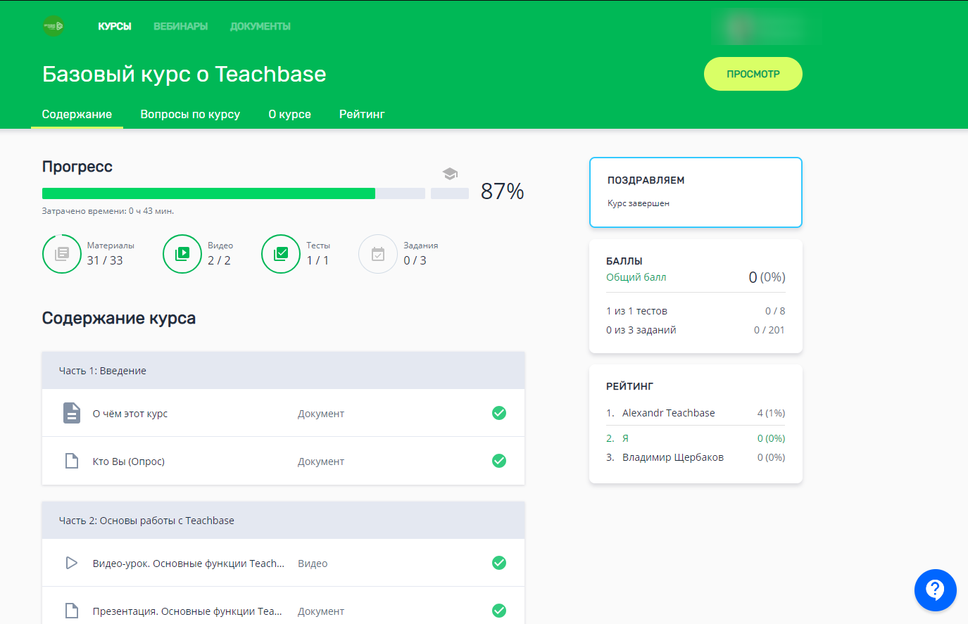Click the Видео circular play icon

pyautogui.click(x=182, y=253)
